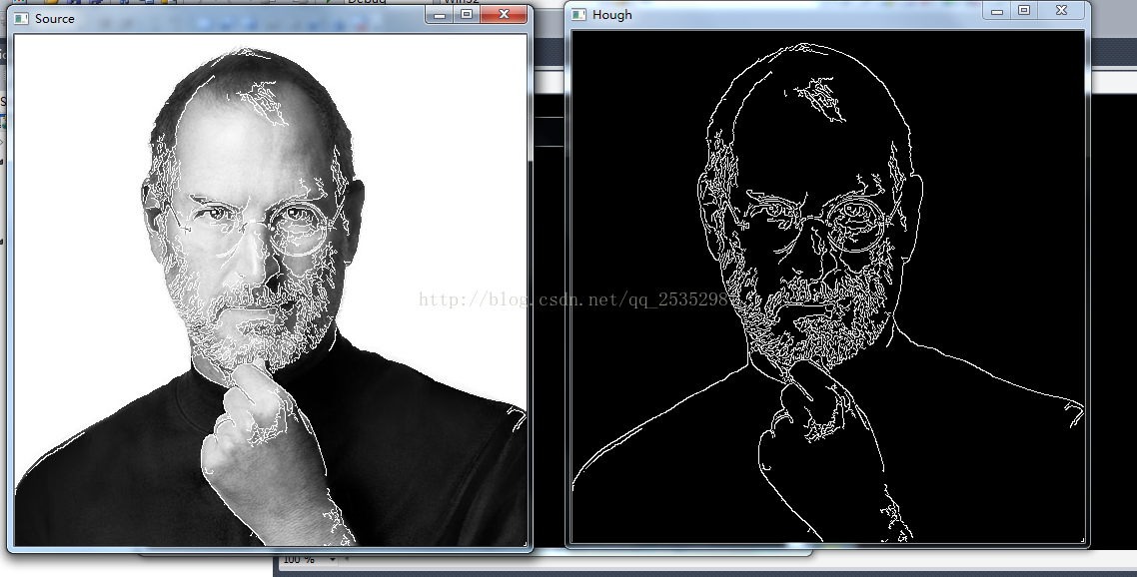Maximize the Source window

tap(467, 15)
